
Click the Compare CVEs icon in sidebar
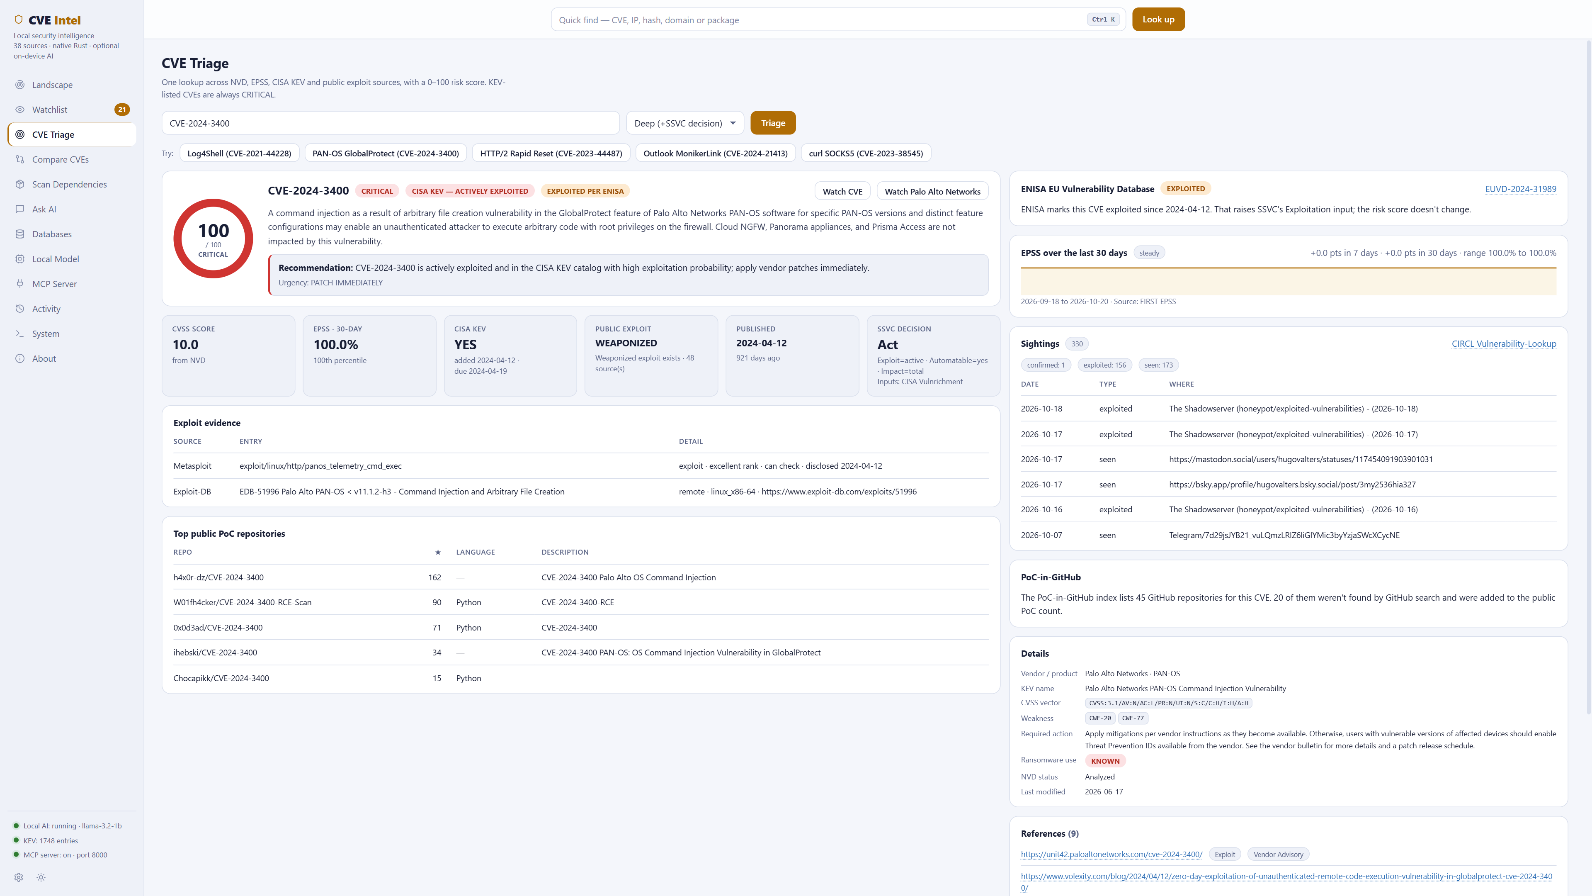20,160
